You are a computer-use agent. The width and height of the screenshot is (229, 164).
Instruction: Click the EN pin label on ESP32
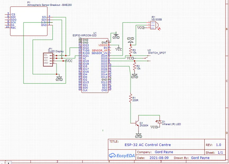coord(106,48)
